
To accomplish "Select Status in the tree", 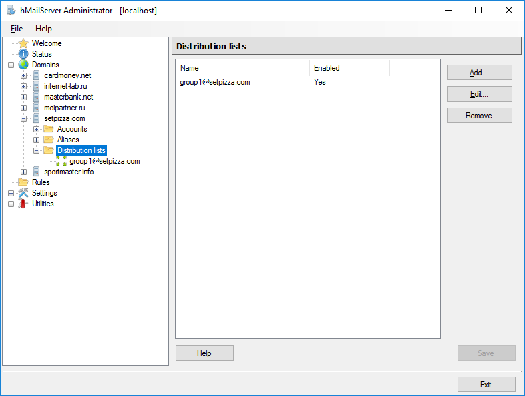I will [x=42, y=54].
